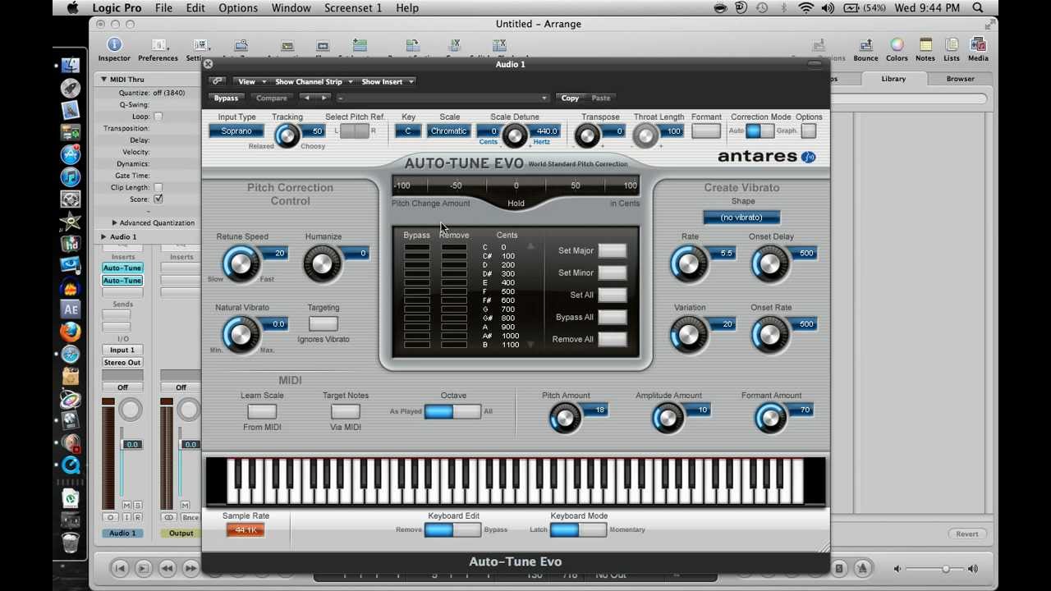
Task: Open the Edit menu
Action: pyautogui.click(x=195, y=7)
